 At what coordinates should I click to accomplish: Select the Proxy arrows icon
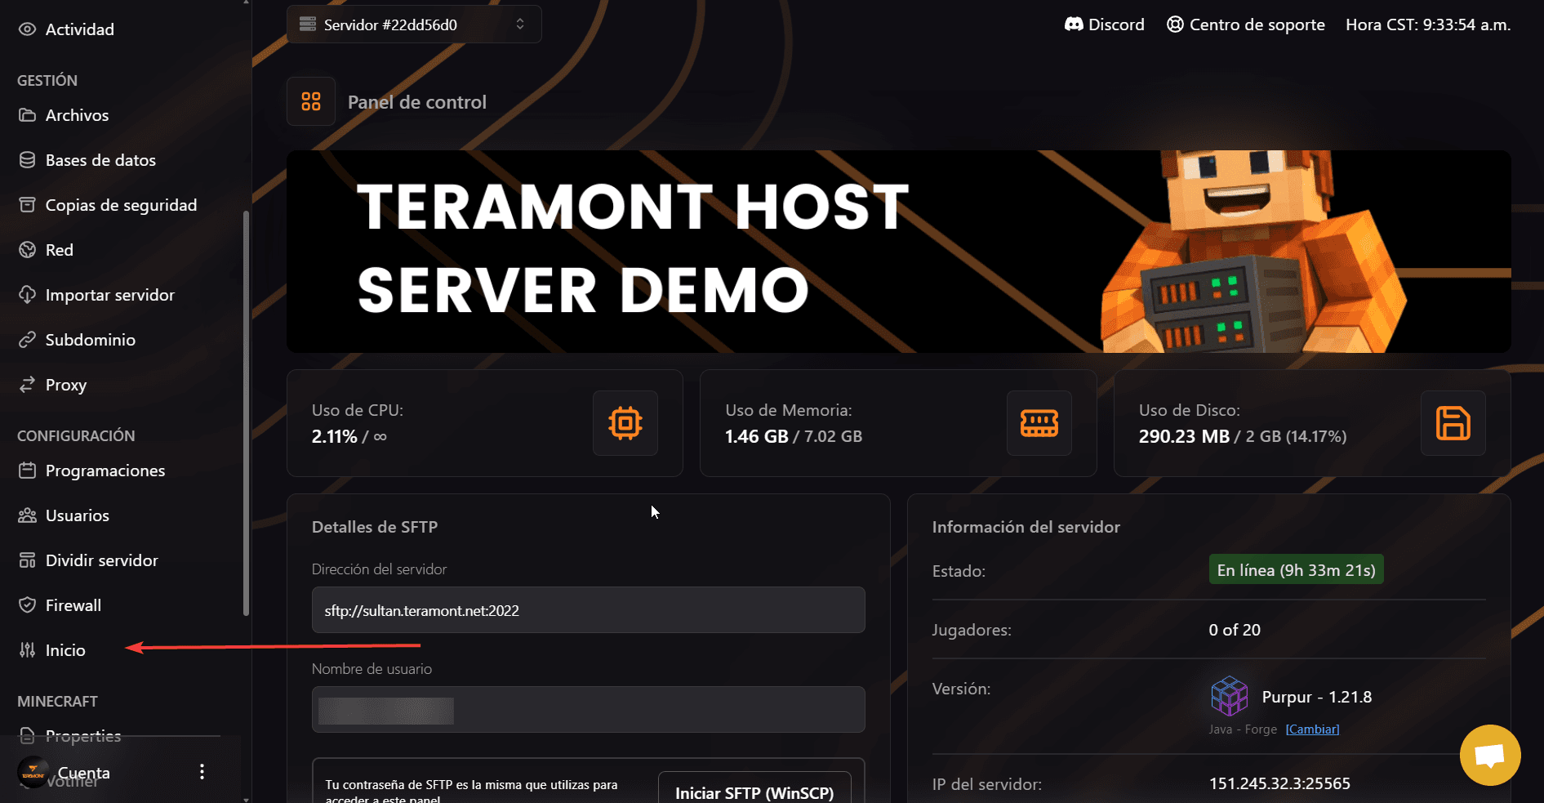pos(27,385)
